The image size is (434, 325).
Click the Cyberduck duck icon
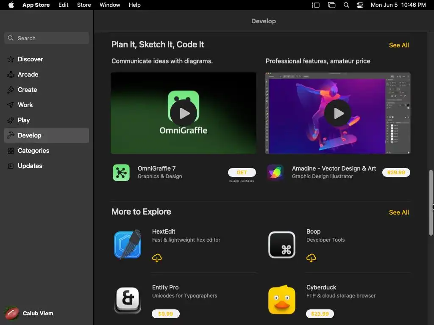coord(282,300)
